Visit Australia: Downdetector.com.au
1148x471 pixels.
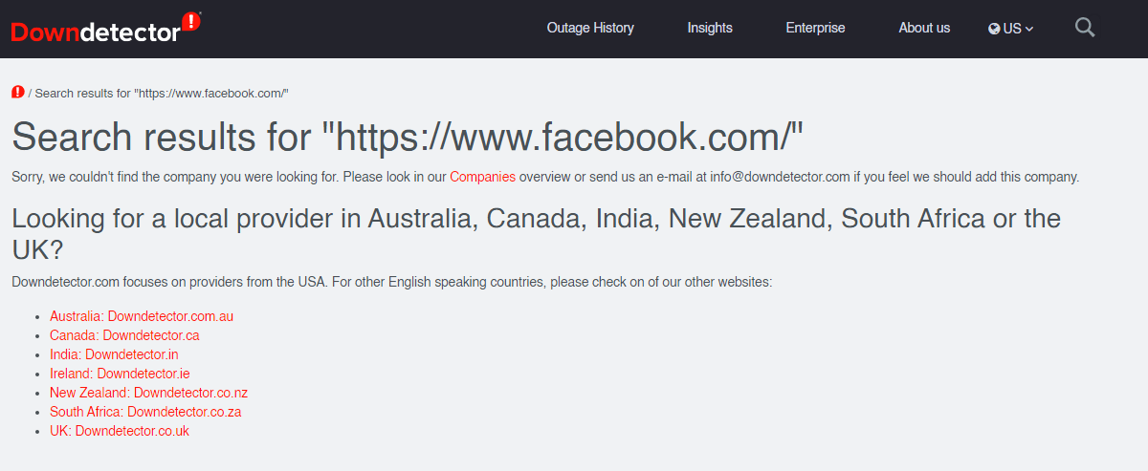click(142, 316)
